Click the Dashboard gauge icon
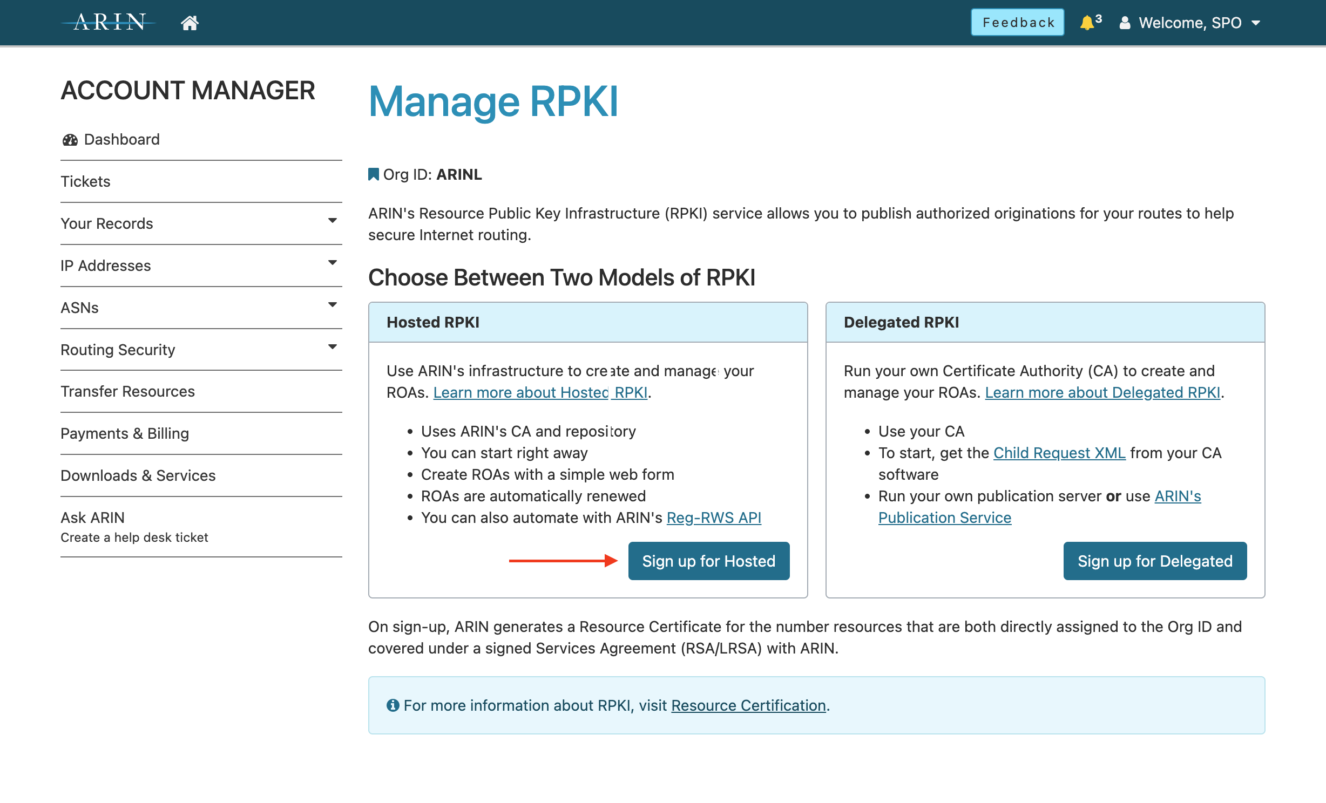1326x803 pixels. pos(70,140)
